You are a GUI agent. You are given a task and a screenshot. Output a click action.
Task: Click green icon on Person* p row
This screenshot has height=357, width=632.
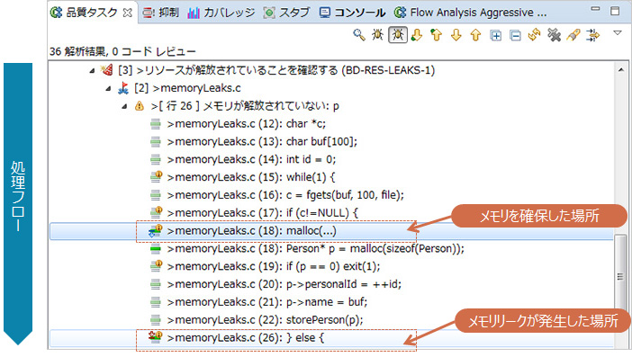[x=156, y=249]
